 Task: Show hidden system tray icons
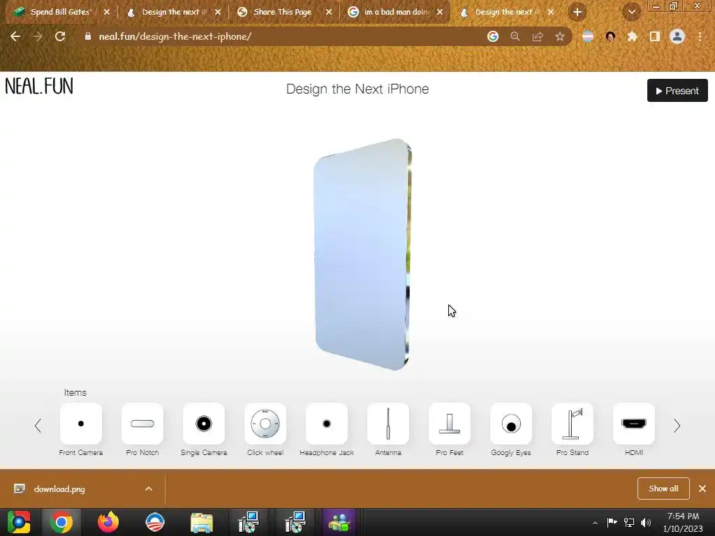(595, 523)
